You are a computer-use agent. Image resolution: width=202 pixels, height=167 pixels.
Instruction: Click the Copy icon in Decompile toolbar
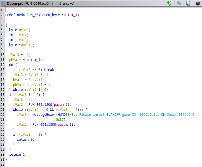pyautogui.click(x=179, y=3)
